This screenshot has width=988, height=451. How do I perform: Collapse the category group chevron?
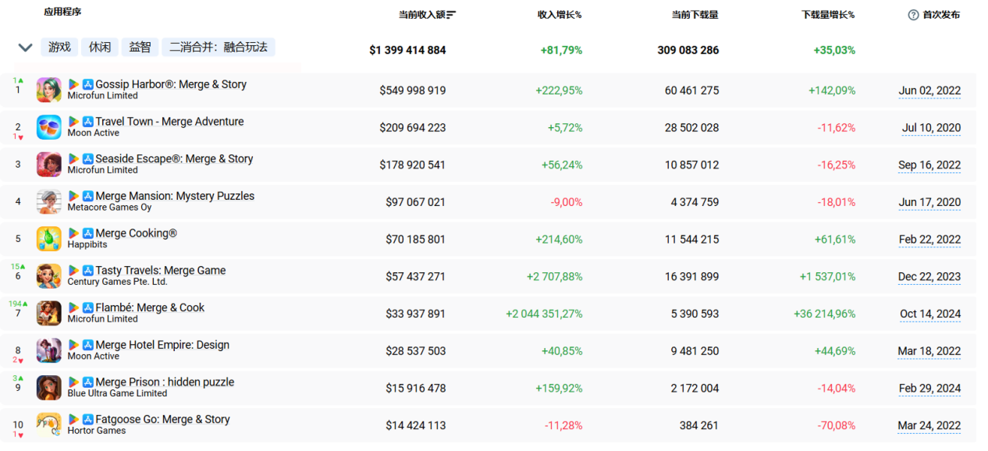tap(25, 48)
